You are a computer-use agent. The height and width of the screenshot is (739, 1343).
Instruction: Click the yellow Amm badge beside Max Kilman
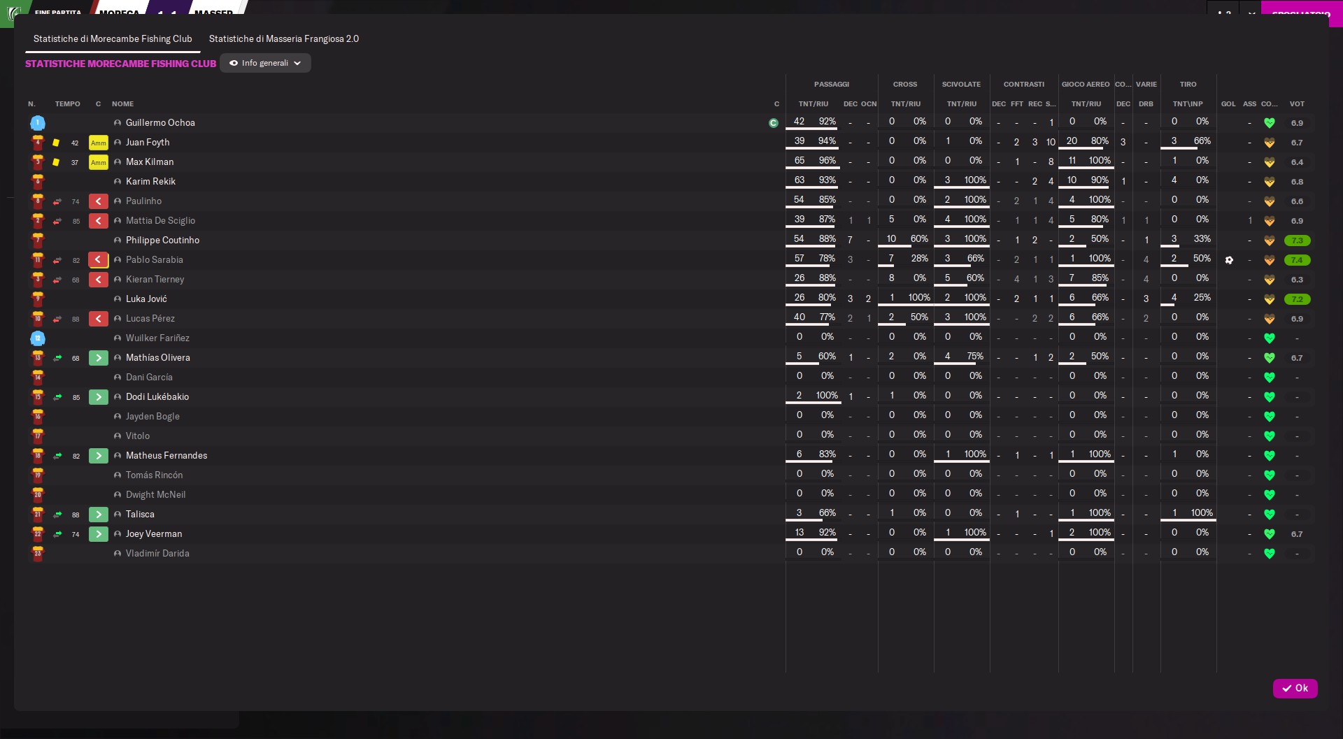point(99,162)
